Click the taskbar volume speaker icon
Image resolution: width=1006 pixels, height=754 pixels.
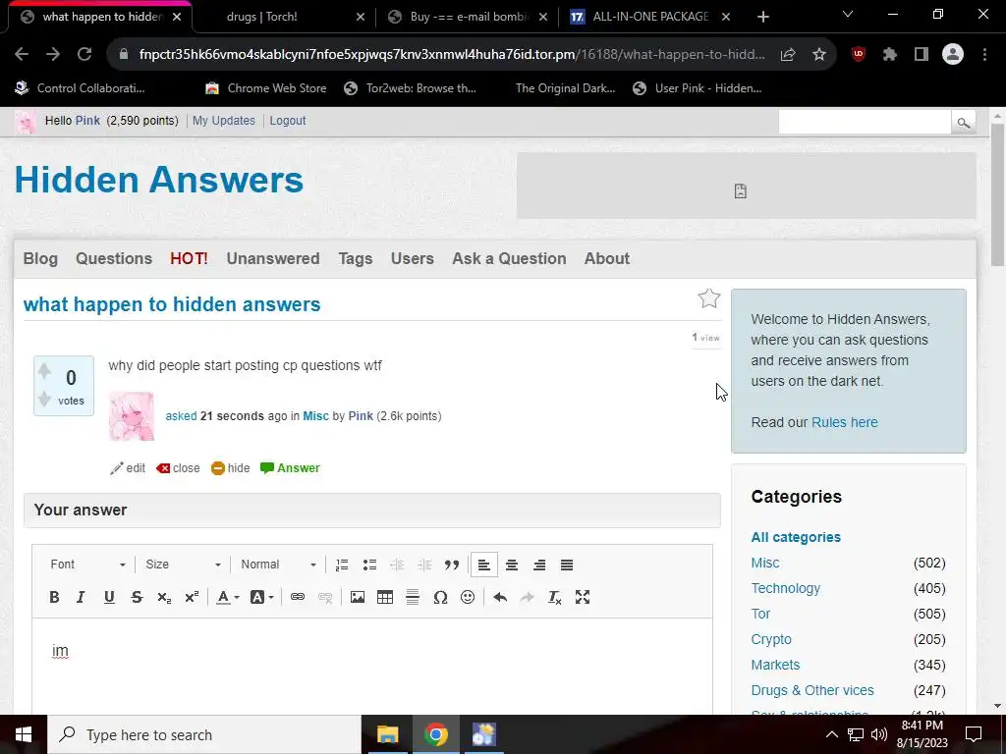[879, 734]
